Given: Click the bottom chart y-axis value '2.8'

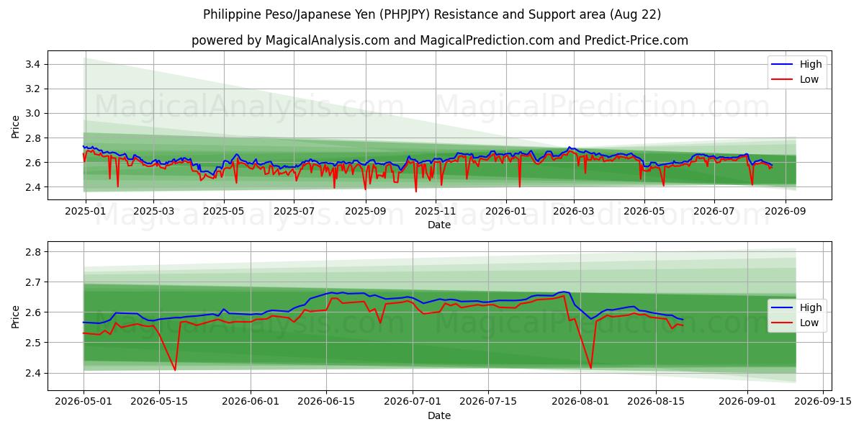Looking at the screenshot, I should point(33,252).
